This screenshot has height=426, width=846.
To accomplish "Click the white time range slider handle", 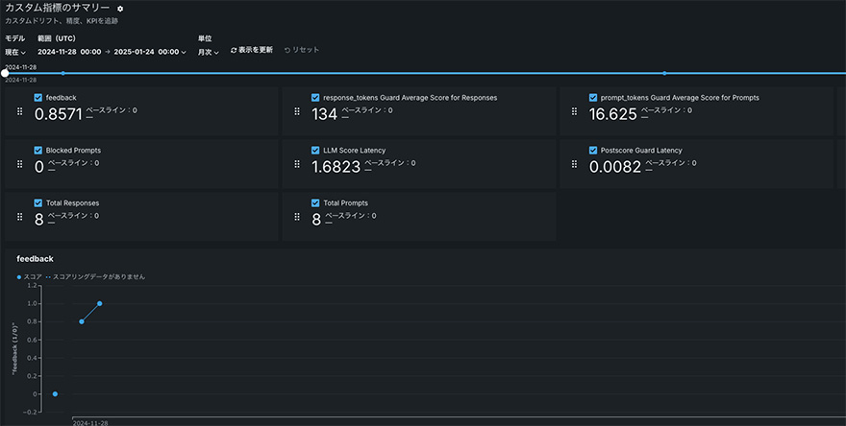I will [5, 73].
